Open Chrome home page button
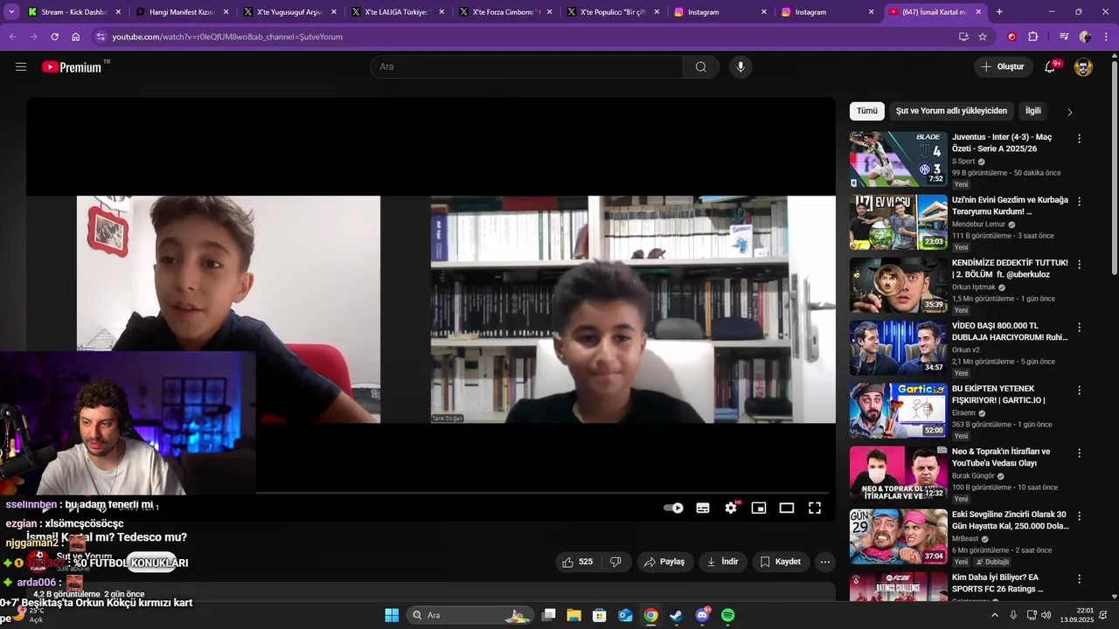This screenshot has width=1119, height=629. point(76,37)
